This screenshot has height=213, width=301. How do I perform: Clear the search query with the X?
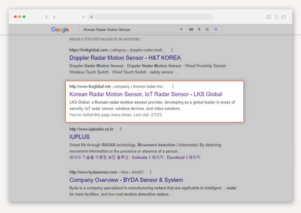tap(181, 29)
